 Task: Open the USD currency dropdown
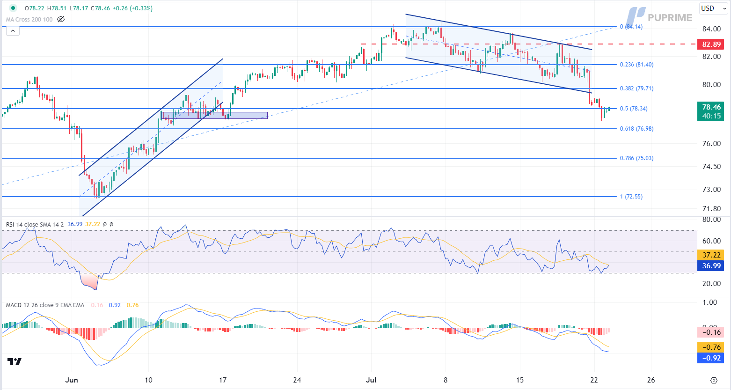tap(713, 8)
